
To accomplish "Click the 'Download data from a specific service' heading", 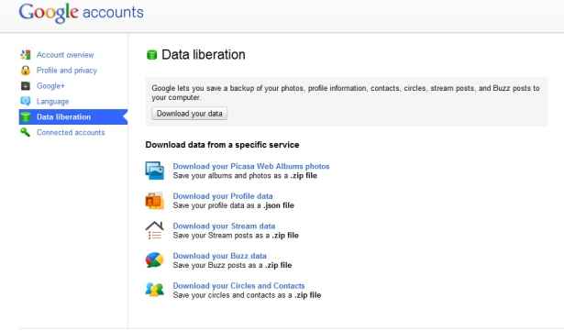I will [222, 145].
